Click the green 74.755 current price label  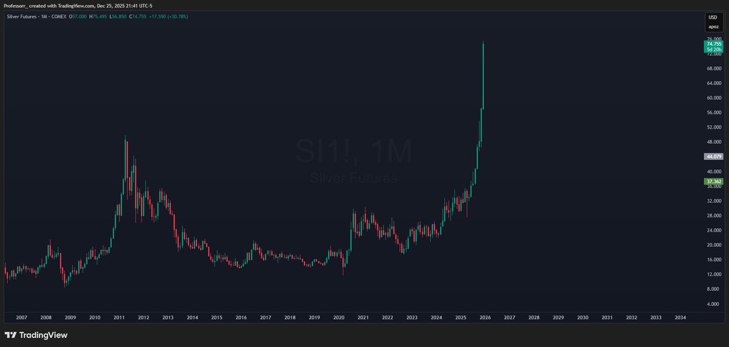(x=713, y=44)
